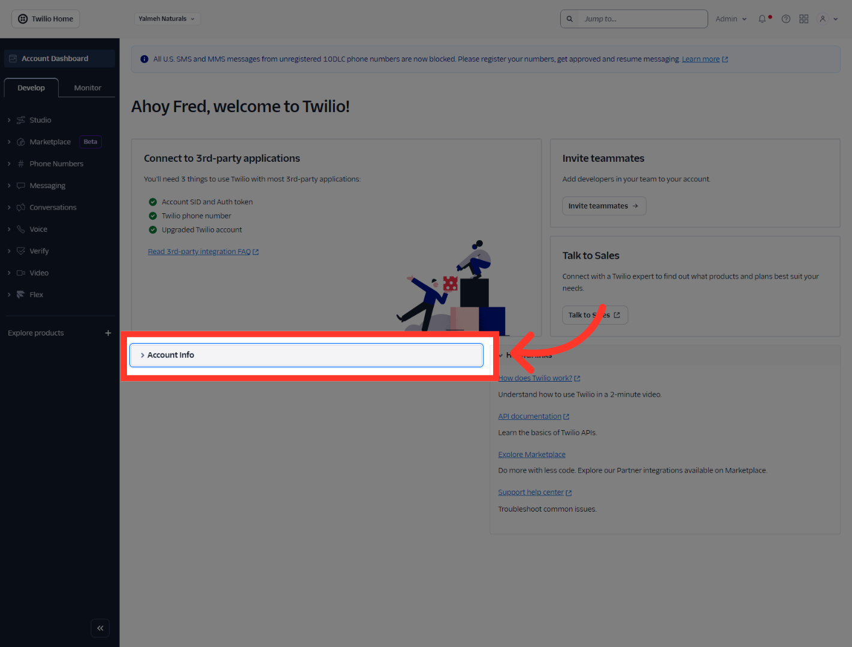Image resolution: width=852 pixels, height=647 pixels.
Task: Click the search magnifier icon
Action: click(570, 19)
